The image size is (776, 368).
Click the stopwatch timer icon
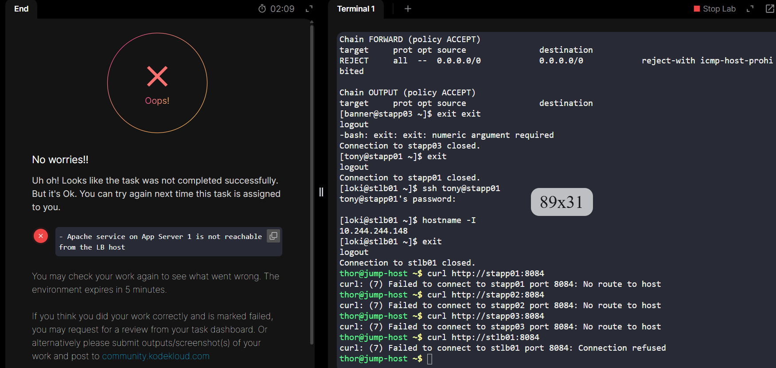coord(262,9)
